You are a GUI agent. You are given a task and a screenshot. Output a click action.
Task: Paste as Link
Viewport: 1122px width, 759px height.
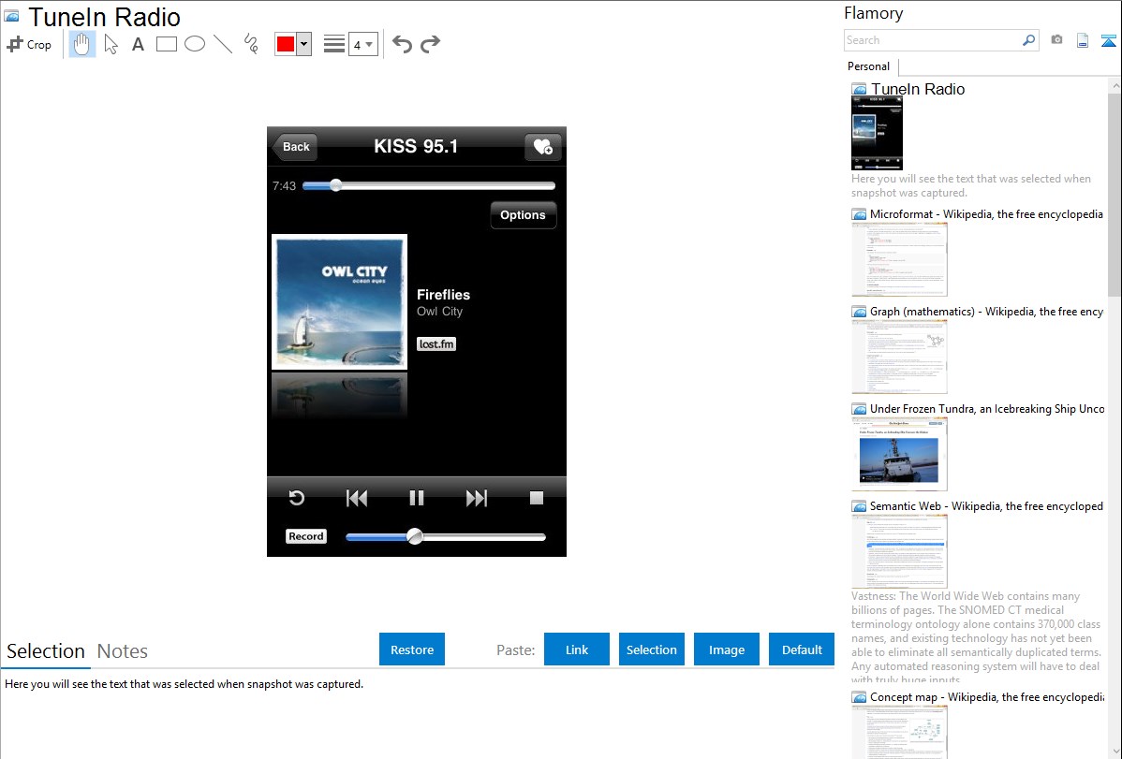tap(577, 650)
